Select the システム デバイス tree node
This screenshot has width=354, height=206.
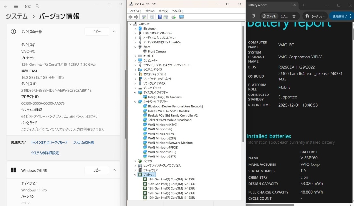(153, 70)
